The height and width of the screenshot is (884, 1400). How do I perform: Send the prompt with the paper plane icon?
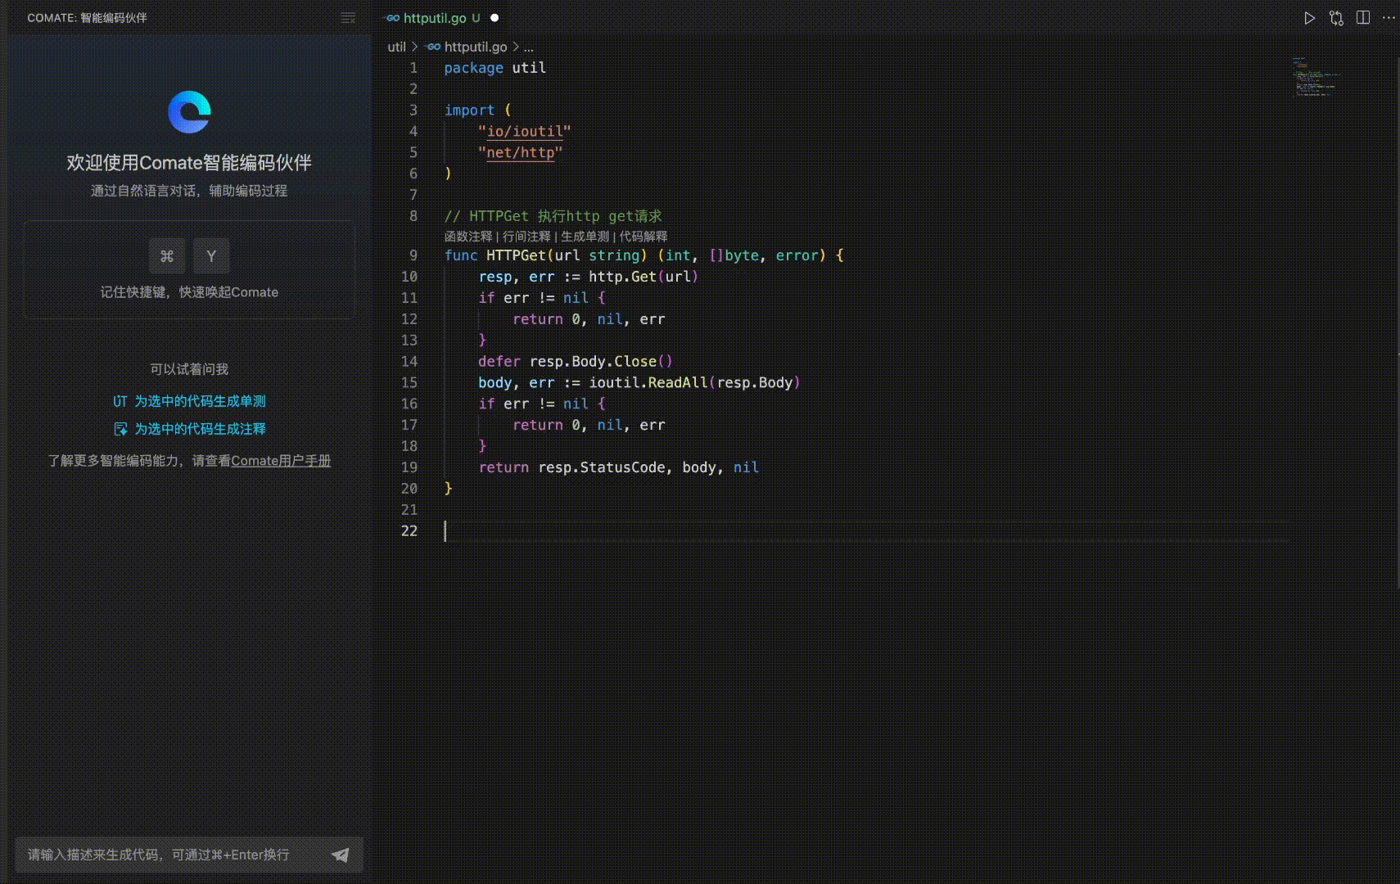tap(341, 855)
